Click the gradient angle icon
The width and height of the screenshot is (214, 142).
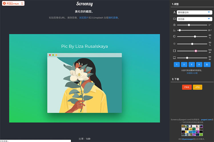[x=174, y=30]
